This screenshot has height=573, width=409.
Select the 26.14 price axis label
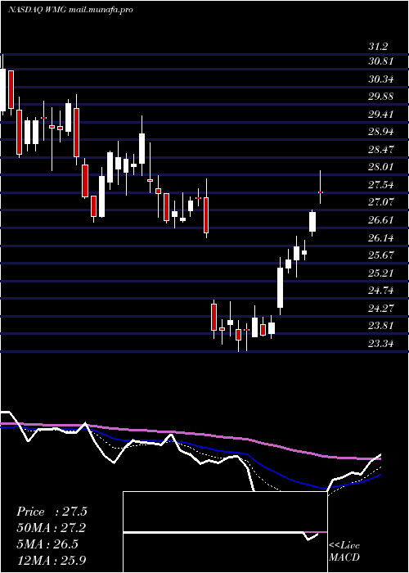click(381, 237)
